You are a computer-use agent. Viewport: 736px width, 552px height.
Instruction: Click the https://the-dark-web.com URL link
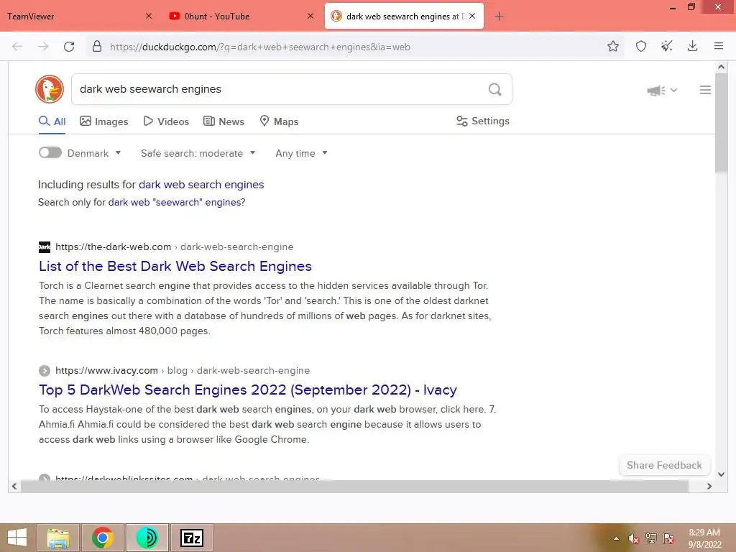coord(113,247)
